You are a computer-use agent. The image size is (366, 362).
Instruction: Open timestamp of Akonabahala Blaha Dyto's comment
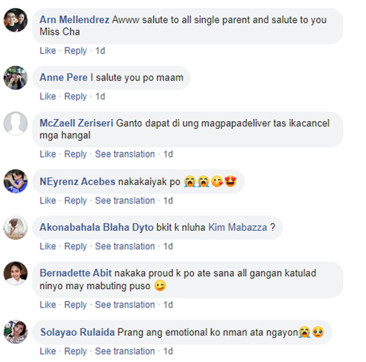click(168, 247)
